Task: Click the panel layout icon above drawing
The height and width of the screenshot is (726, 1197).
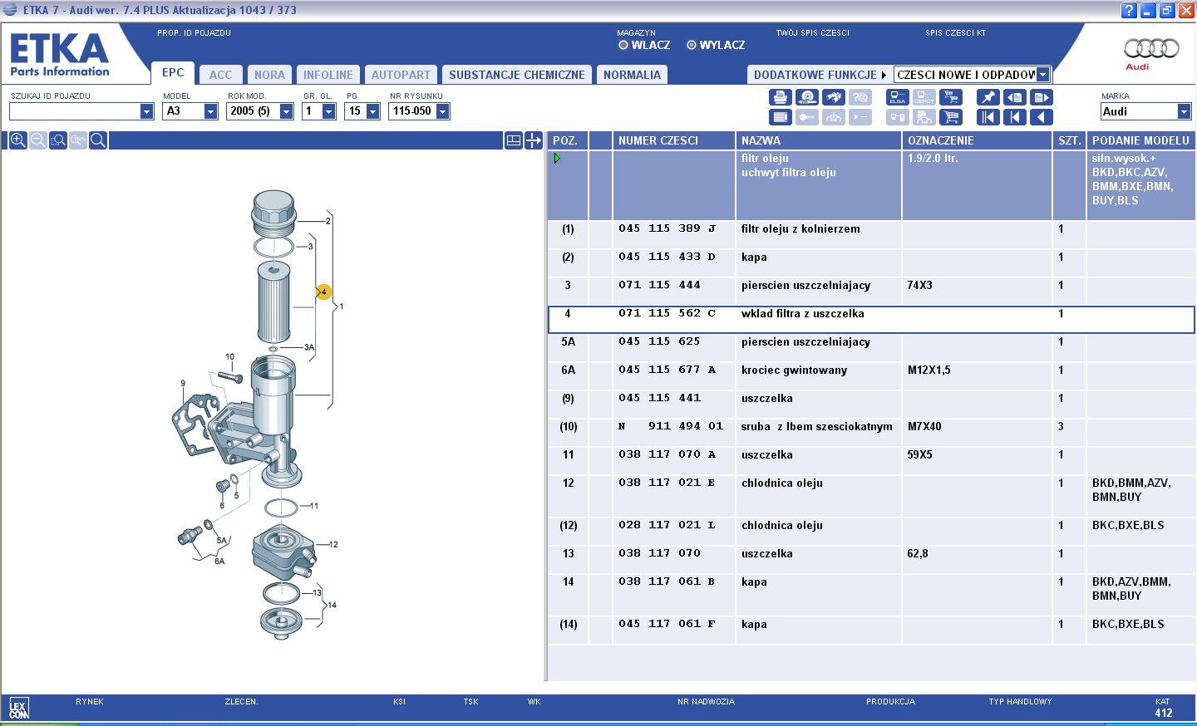Action: coord(514,140)
